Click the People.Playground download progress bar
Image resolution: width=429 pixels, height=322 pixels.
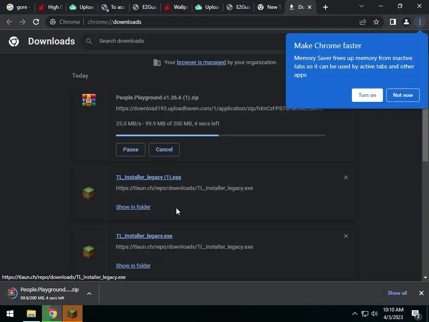pyautogui.click(x=220, y=135)
